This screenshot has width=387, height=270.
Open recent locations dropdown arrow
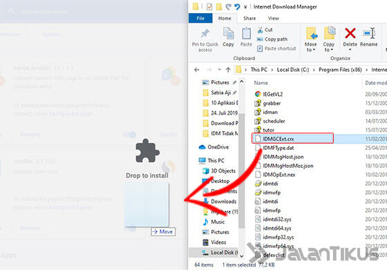(219, 70)
